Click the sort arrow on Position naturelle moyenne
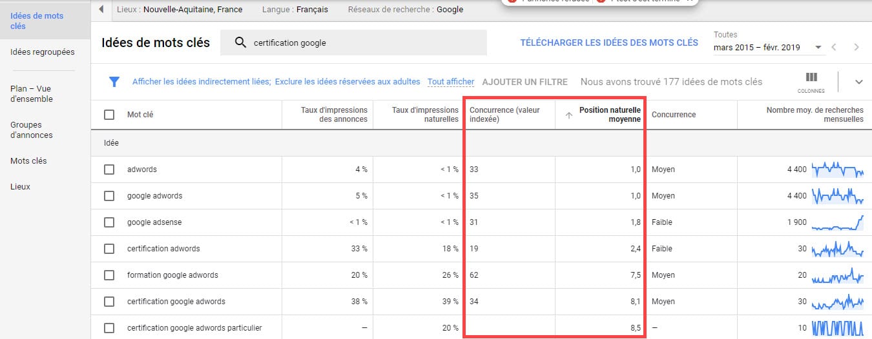Screen dimensions: 872x339 [569, 115]
